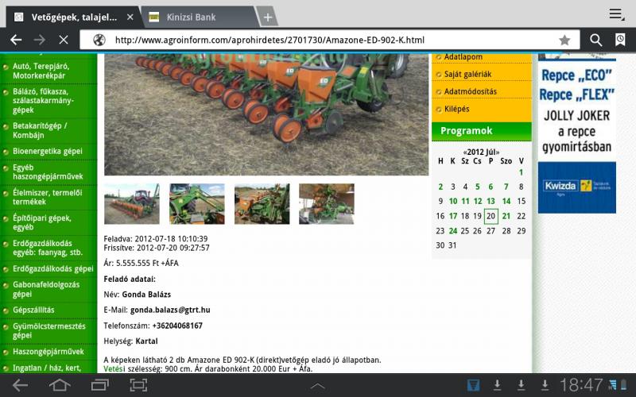Go to previous month in calendar
636x397 pixels.
pyautogui.click(x=465, y=152)
